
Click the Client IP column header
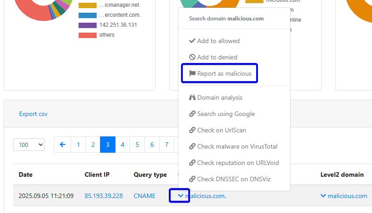click(x=97, y=174)
